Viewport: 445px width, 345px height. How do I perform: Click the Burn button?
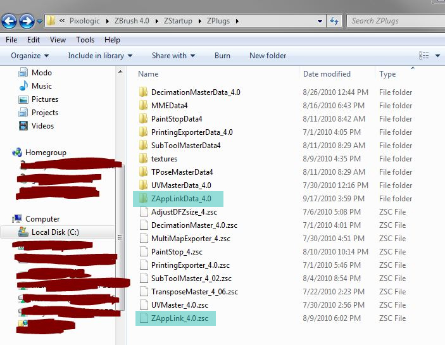[x=223, y=56]
